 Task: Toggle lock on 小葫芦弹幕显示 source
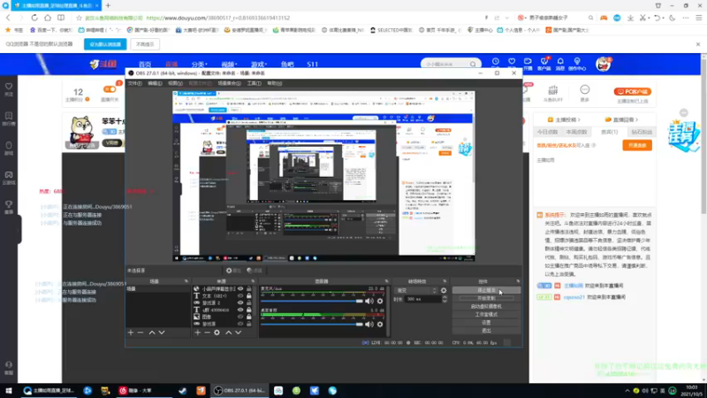tap(249, 289)
